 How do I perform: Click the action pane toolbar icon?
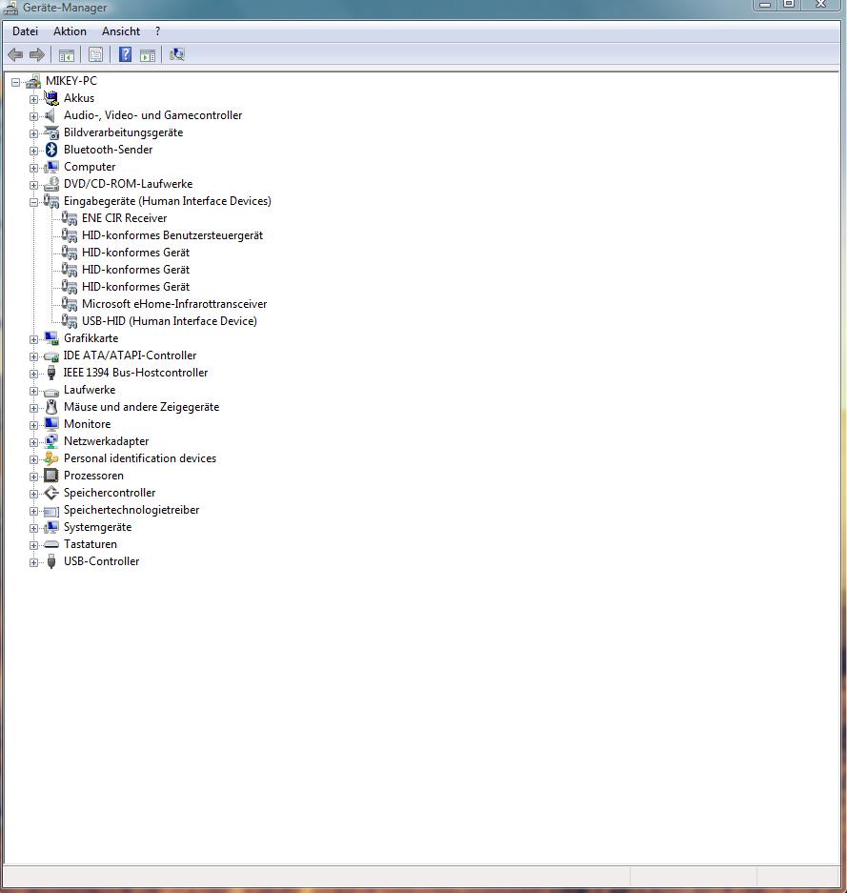click(x=148, y=55)
